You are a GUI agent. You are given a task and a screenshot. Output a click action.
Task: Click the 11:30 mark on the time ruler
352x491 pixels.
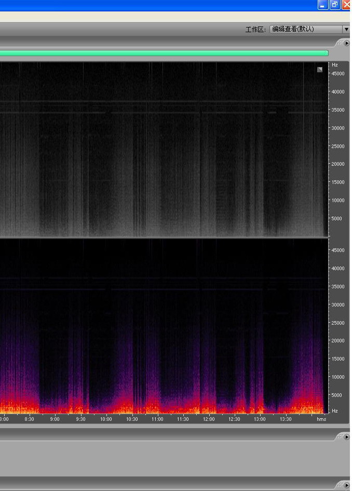click(x=183, y=419)
